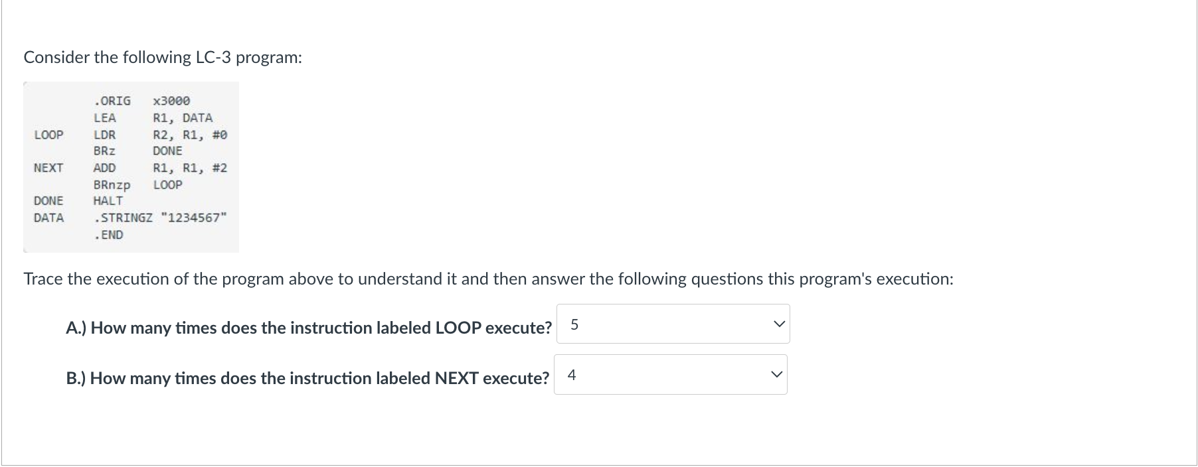Click the LC-3 program code image
Image resolution: width=1198 pixels, height=467 pixels.
click(131, 167)
